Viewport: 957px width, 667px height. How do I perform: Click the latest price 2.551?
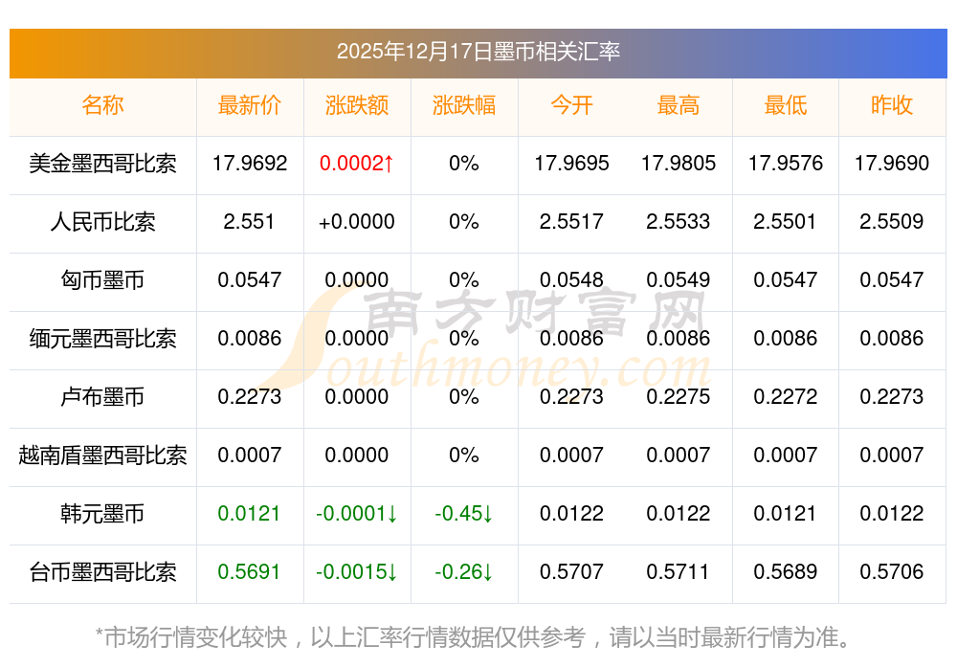click(x=249, y=221)
